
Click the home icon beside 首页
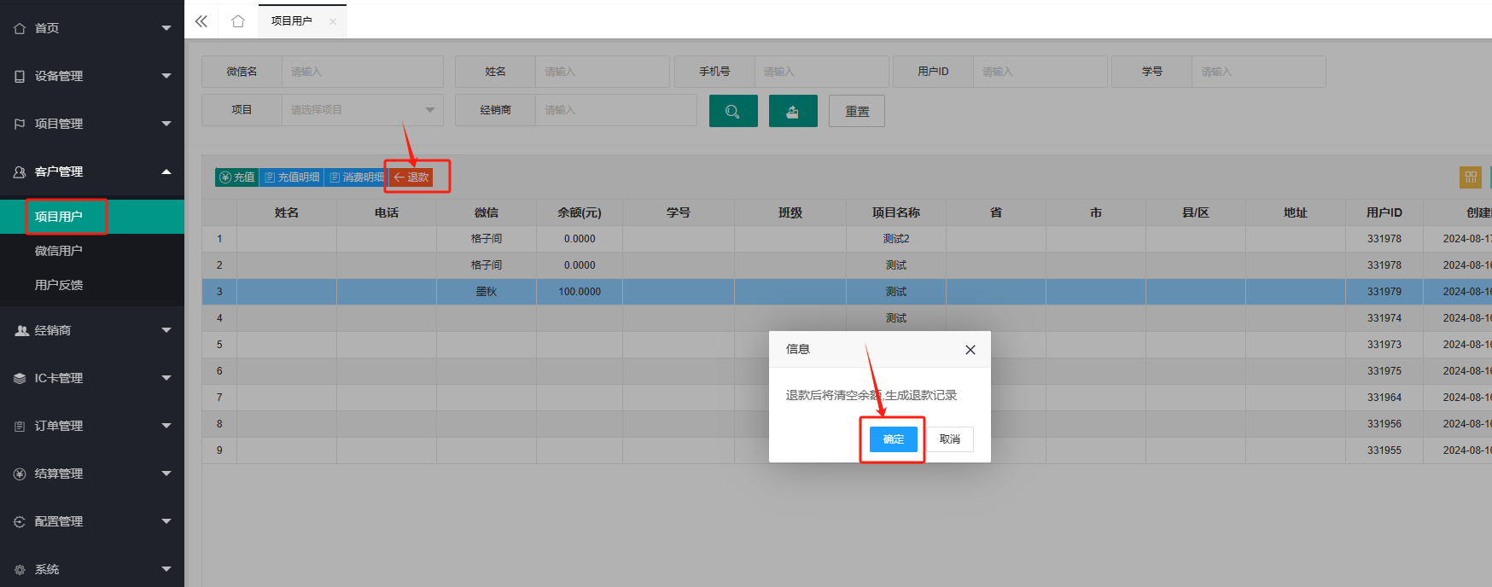20,28
